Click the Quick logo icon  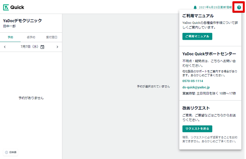pos(6,7)
